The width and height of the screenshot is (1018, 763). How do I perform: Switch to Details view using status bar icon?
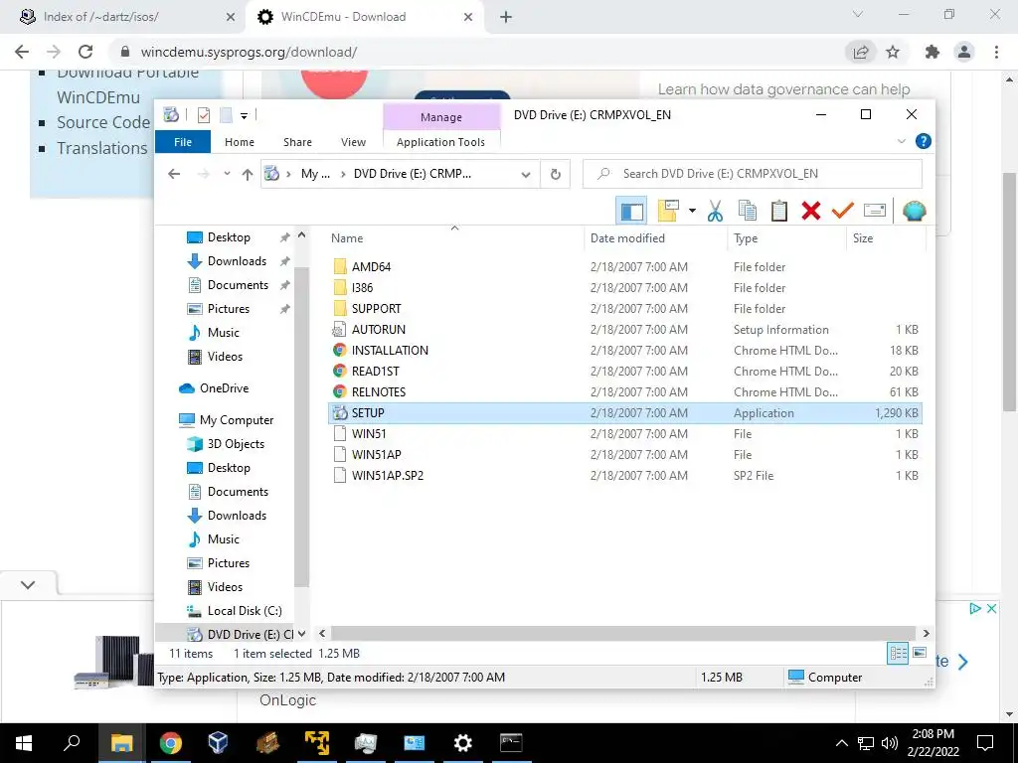coord(898,654)
